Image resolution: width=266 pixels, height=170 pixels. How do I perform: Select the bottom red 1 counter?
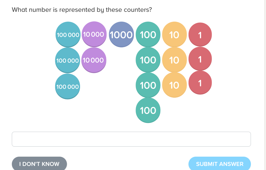click(x=200, y=83)
